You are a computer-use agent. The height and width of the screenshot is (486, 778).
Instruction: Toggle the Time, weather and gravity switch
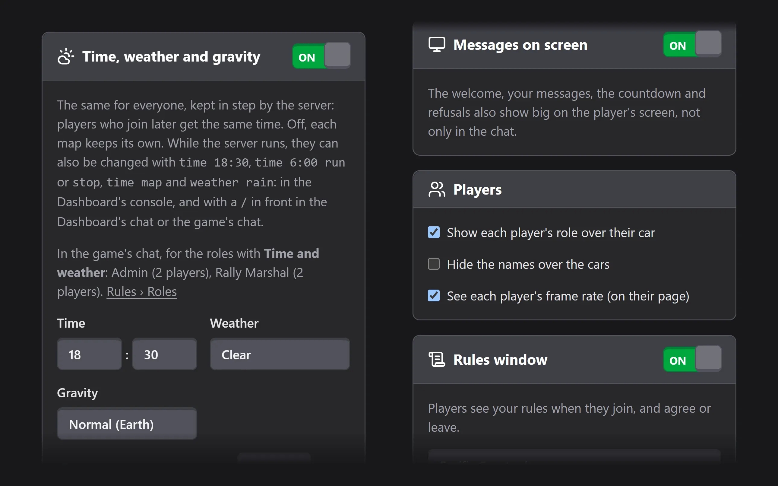[x=321, y=56]
